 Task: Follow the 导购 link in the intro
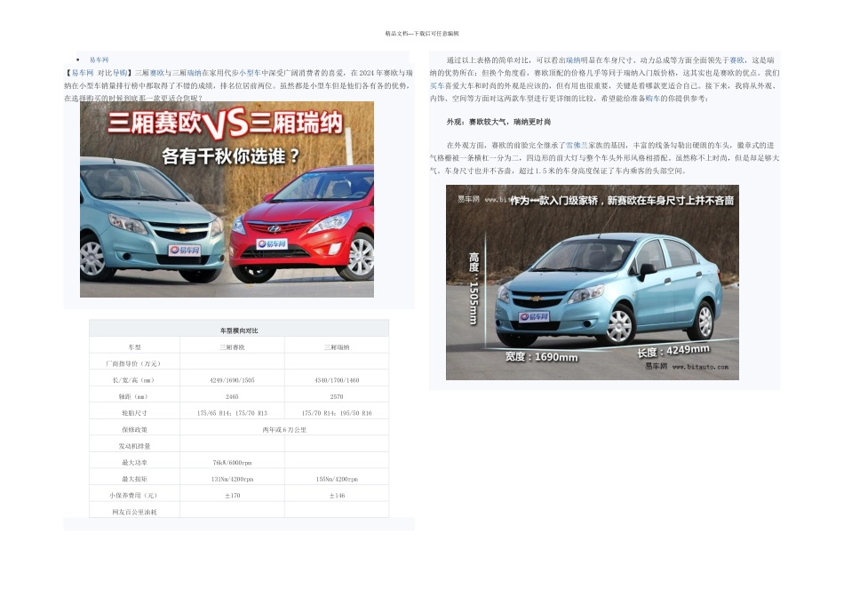click(120, 73)
